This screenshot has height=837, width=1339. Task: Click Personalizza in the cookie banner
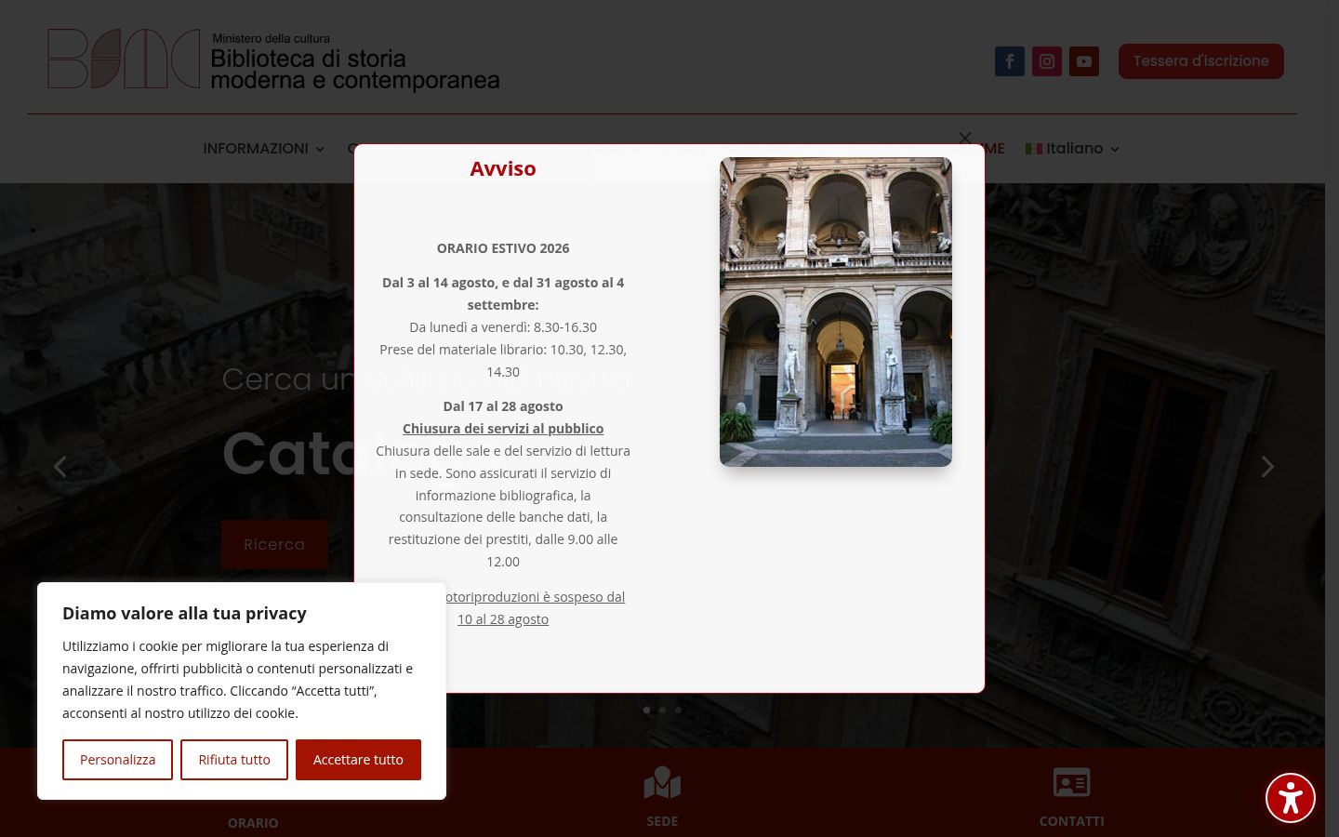pos(117,760)
